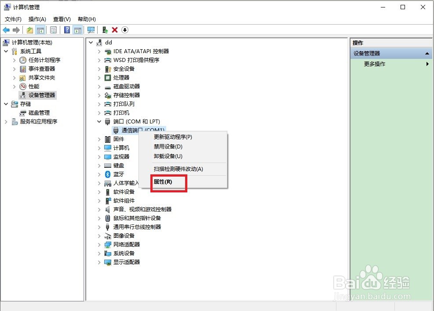This screenshot has height=311, width=434.
Task: Open the 帮助(H) menu
Action: (87, 19)
